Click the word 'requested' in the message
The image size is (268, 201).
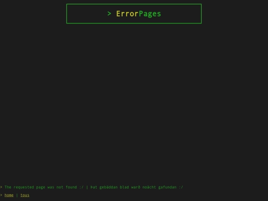pos(24,187)
